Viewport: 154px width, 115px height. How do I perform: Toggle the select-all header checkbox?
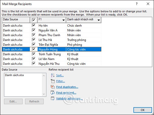click(34, 20)
